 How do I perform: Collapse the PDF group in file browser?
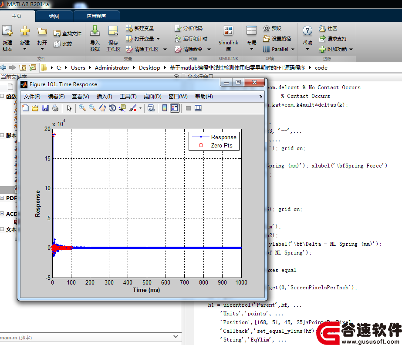2,198
